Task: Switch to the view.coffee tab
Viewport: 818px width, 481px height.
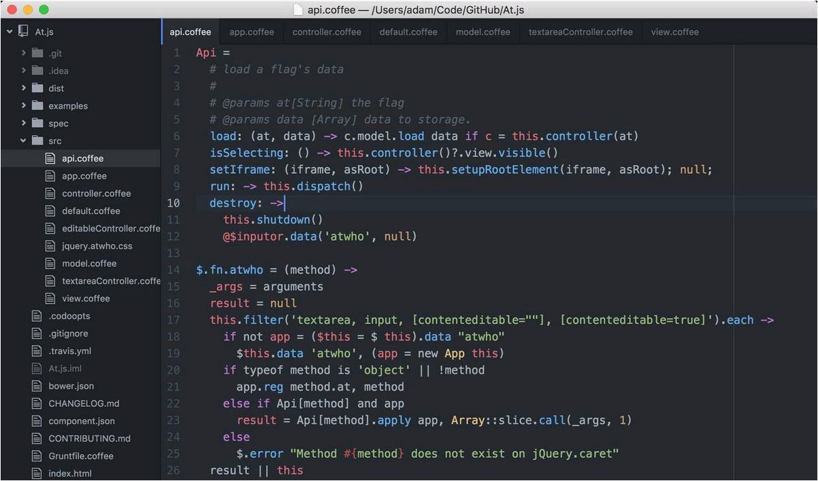Action: click(674, 32)
